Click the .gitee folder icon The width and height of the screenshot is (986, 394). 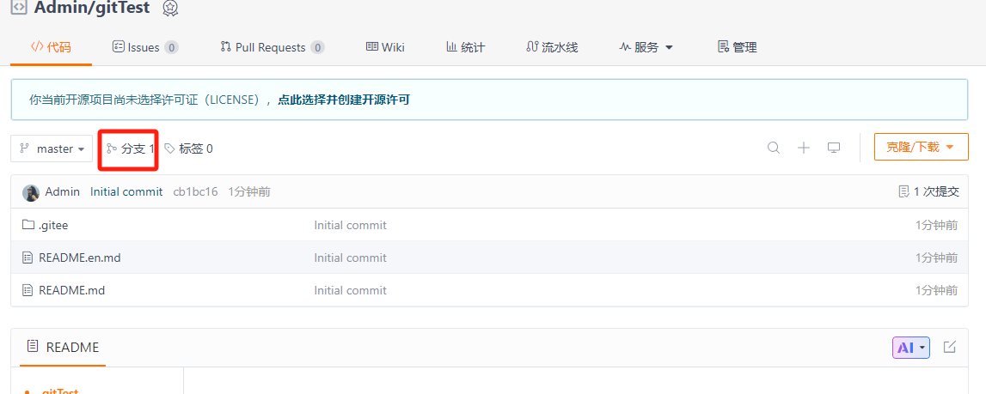coord(28,224)
